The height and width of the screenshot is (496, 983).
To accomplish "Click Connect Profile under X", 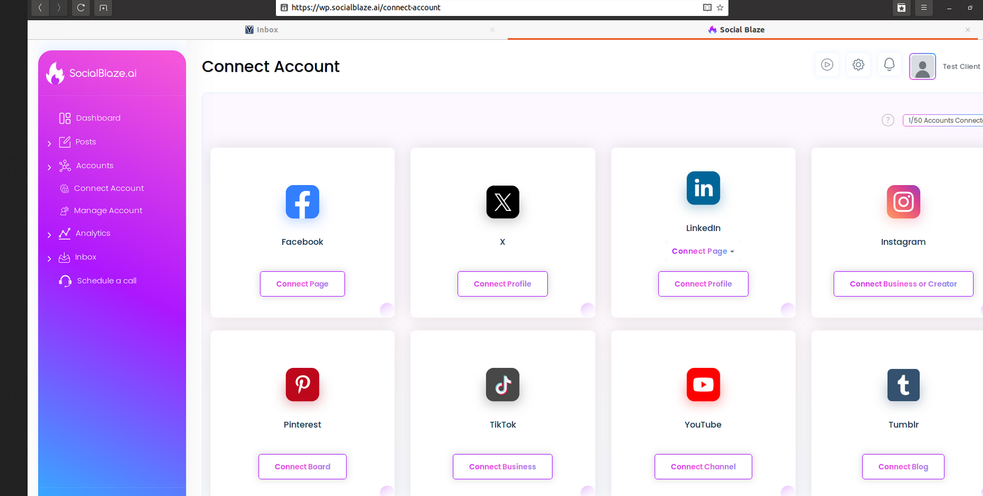I will click(x=502, y=284).
